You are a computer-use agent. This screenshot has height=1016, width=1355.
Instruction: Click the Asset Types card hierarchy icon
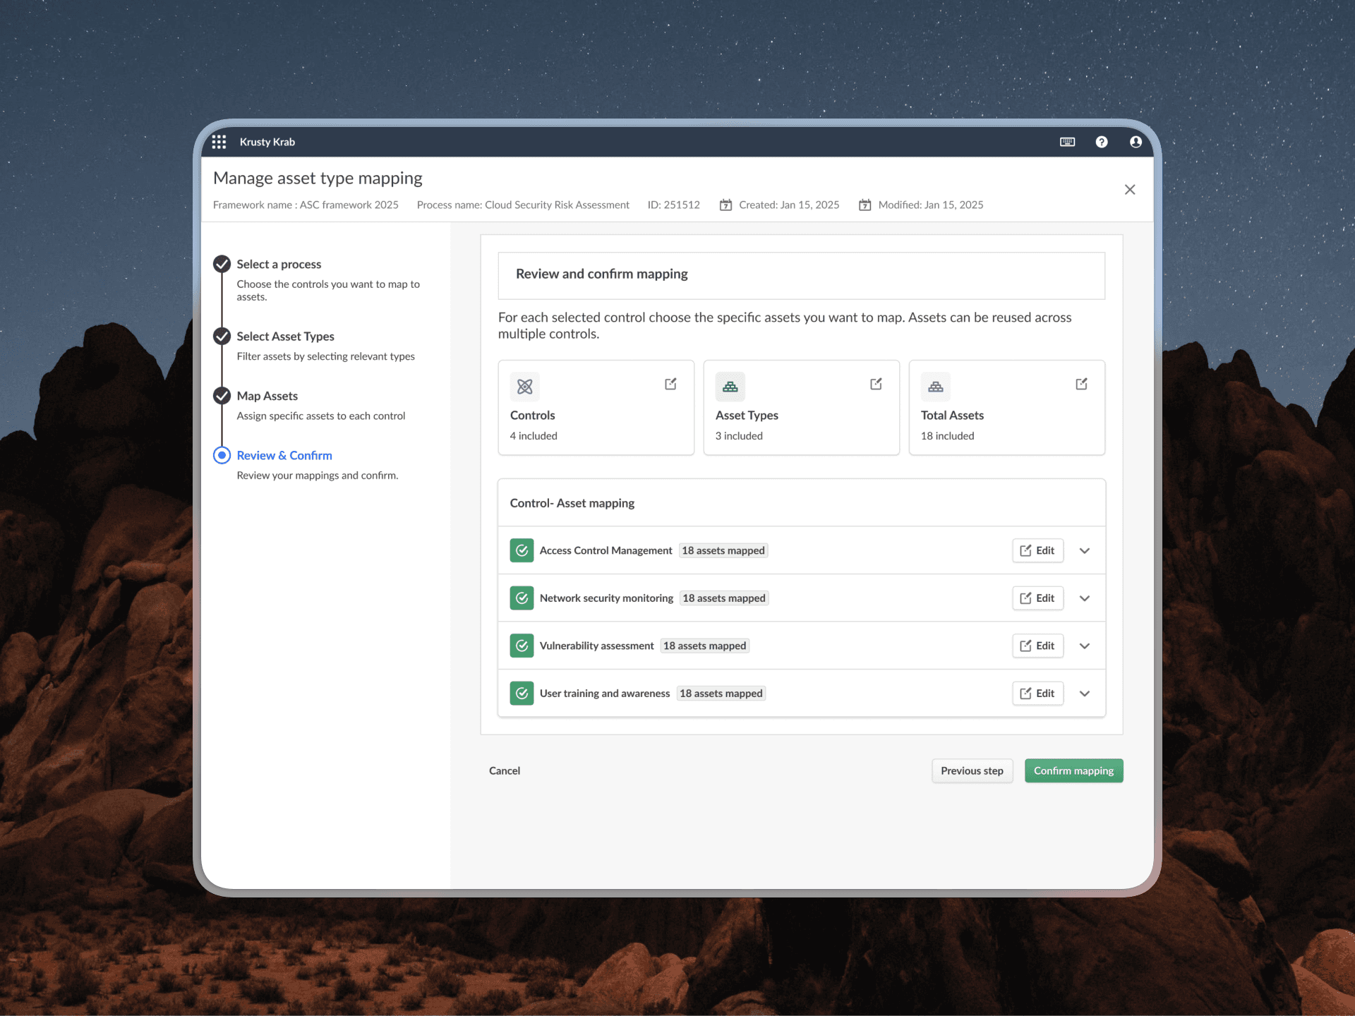[x=730, y=386]
